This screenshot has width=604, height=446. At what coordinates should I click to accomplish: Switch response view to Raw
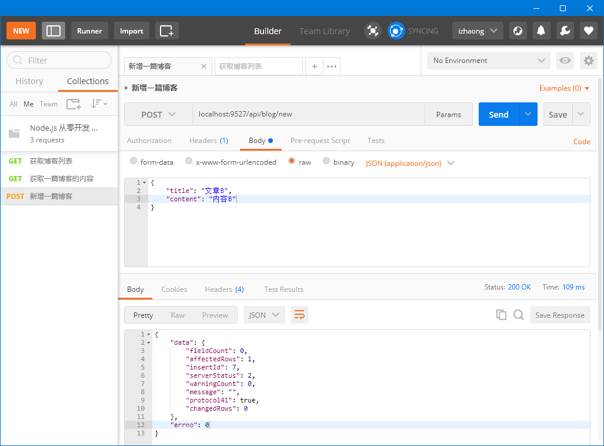[178, 315]
